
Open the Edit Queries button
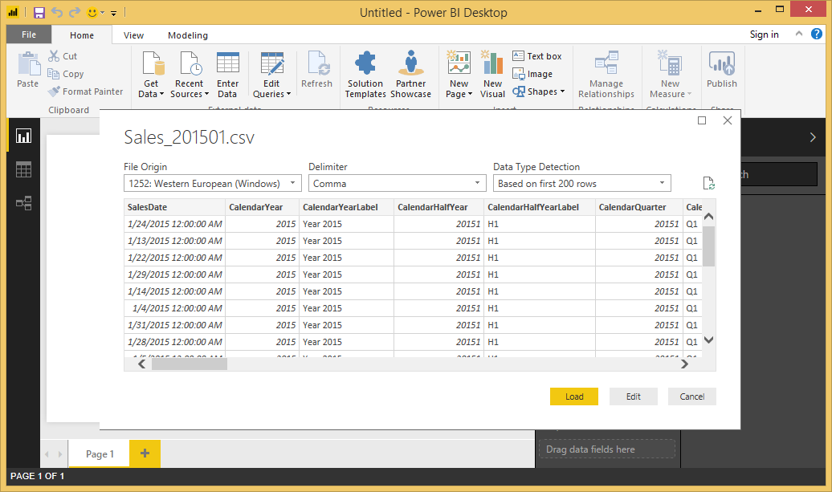[x=271, y=75]
